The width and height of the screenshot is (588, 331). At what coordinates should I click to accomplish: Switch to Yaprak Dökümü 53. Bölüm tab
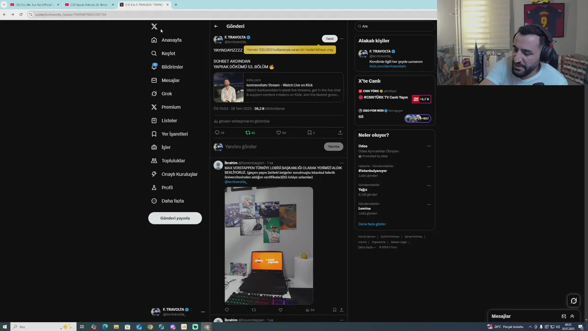point(89,5)
